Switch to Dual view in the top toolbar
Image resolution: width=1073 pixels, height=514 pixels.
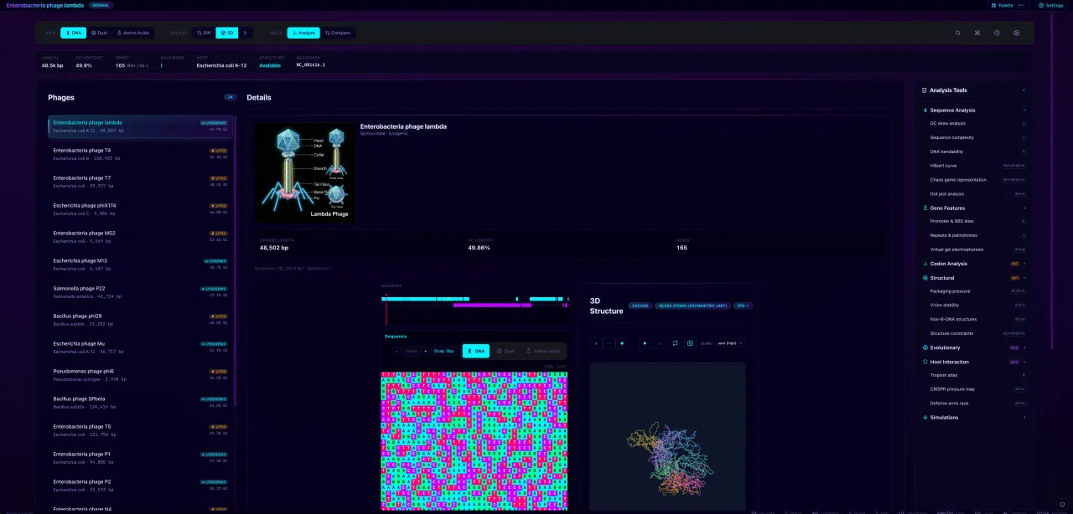(99, 33)
